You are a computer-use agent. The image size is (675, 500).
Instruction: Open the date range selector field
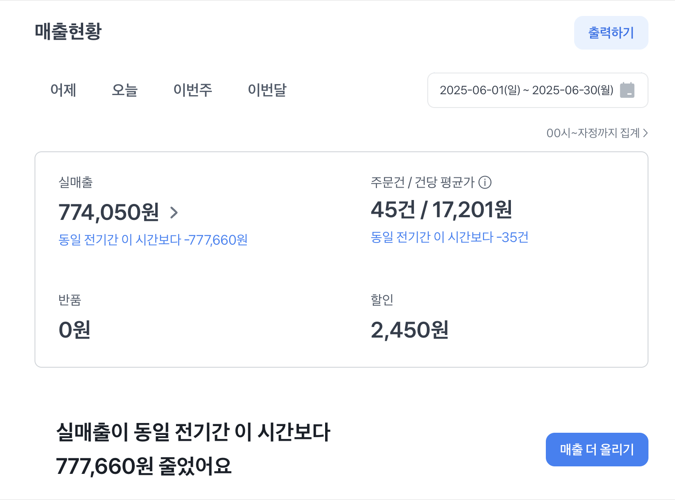537,90
